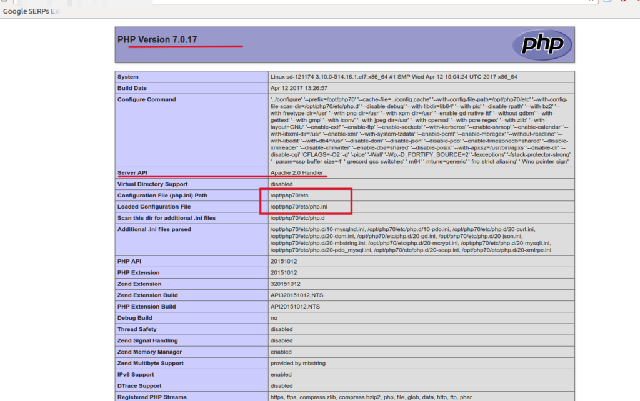The width and height of the screenshot is (640, 401).
Task: Click the Zend Extension value 320151012
Action: coord(284,284)
